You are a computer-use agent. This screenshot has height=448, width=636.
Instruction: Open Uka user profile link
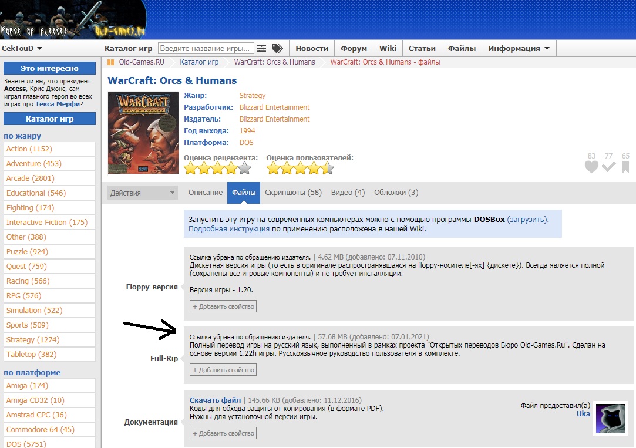(583, 413)
